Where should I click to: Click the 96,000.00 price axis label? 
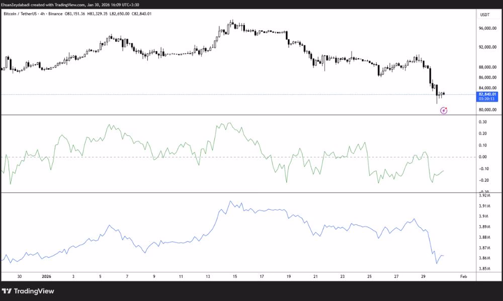(x=487, y=29)
